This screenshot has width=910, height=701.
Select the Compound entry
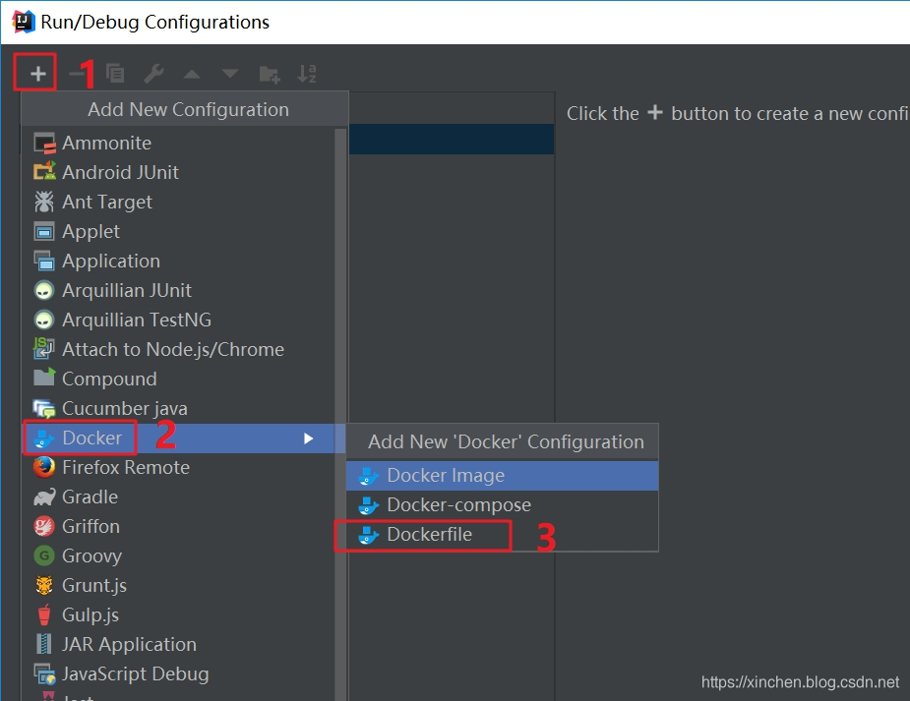tap(178, 379)
